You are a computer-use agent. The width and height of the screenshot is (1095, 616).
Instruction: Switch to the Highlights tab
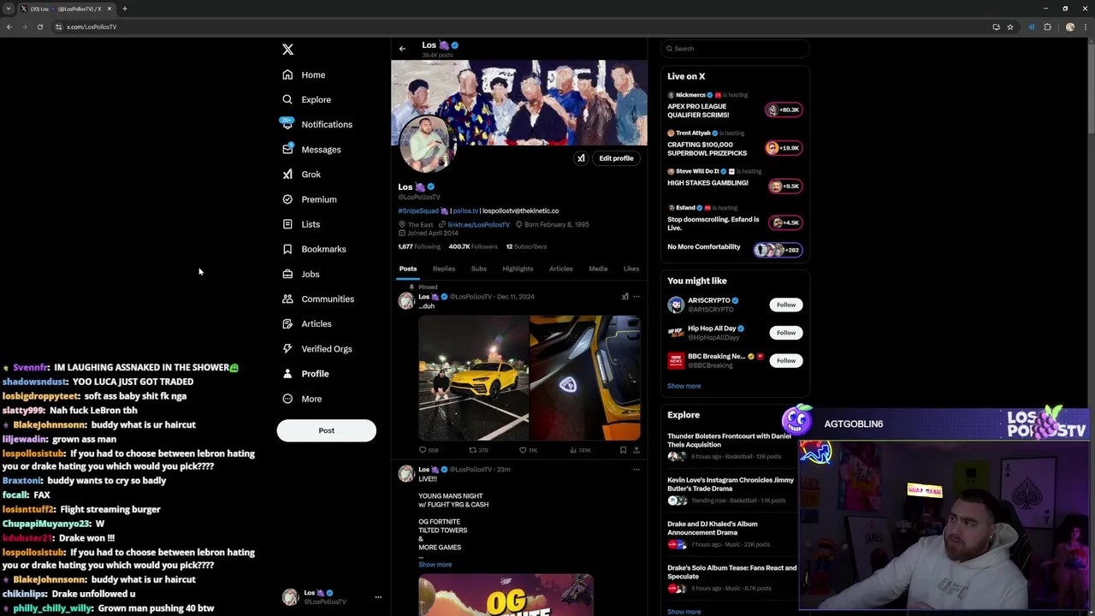[x=518, y=269]
